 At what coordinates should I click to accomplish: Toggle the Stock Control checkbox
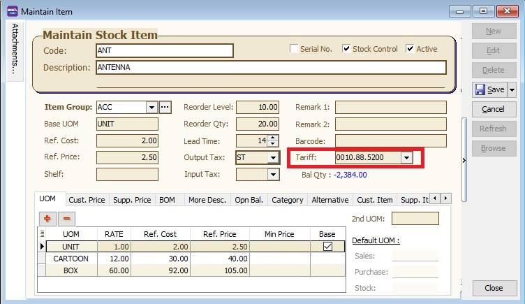(x=346, y=49)
